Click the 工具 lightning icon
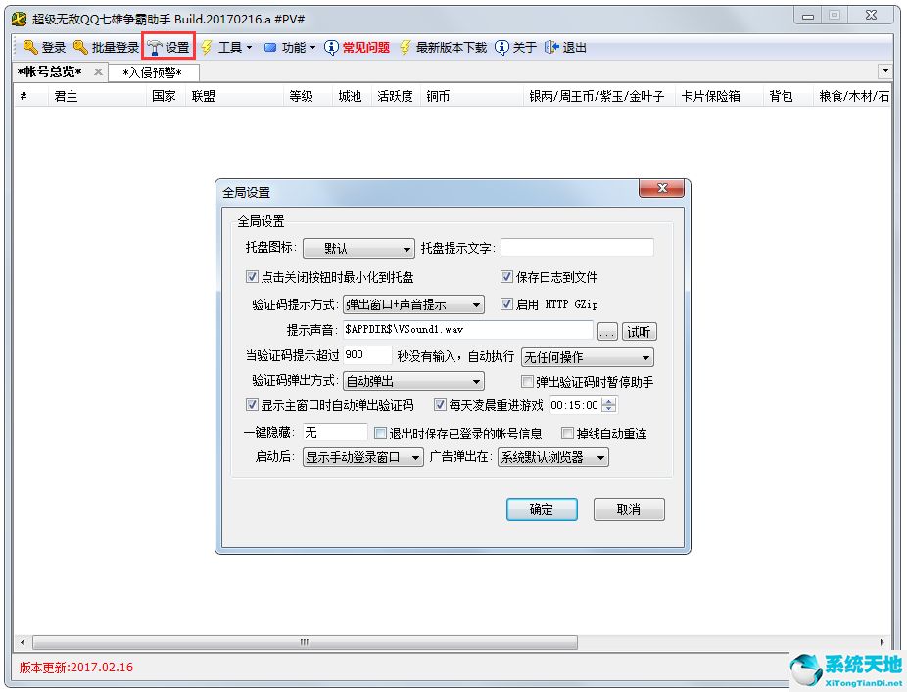 [x=207, y=47]
